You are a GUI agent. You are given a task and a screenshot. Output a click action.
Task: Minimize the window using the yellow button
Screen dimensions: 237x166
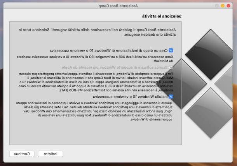pos(223,6)
